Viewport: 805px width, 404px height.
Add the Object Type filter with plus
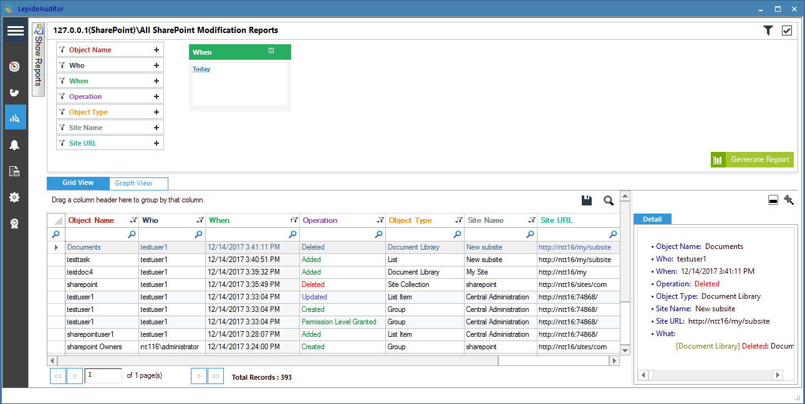tap(157, 112)
